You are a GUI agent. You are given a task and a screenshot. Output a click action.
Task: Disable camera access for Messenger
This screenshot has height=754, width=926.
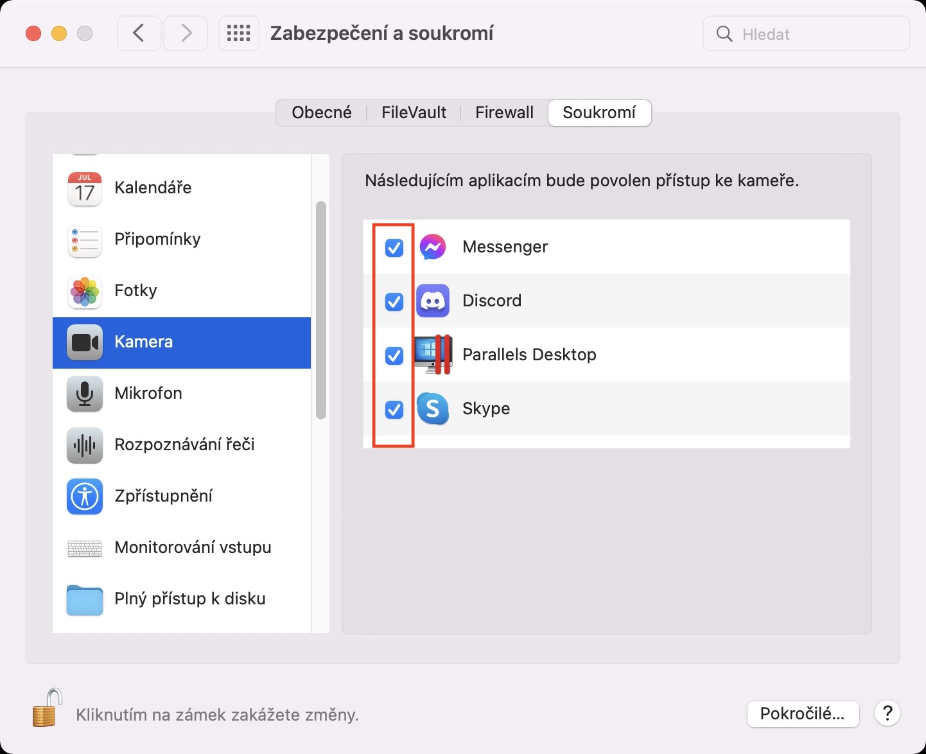(x=394, y=247)
